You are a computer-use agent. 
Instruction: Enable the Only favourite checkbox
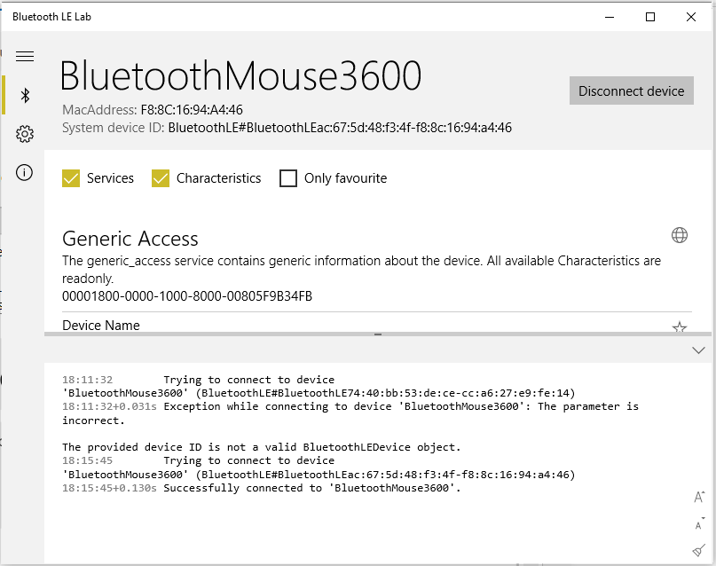click(288, 178)
